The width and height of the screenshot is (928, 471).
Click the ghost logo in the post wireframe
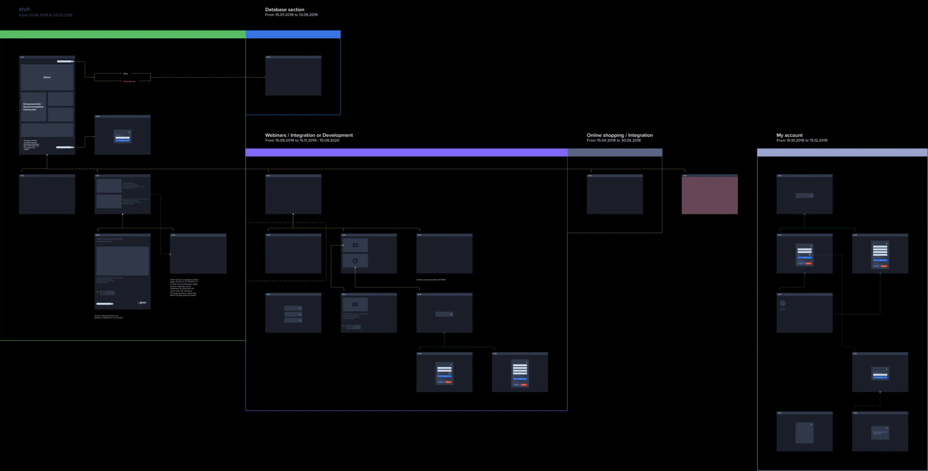[142, 303]
